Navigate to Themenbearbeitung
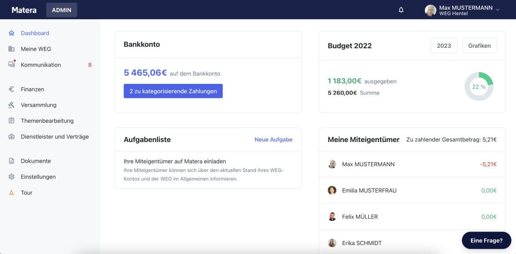Viewport: 516px width, 254px height. point(47,120)
